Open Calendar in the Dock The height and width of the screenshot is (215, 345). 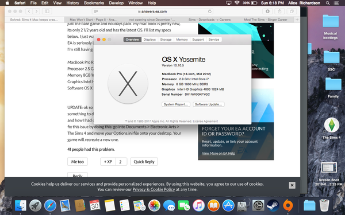[95, 206]
